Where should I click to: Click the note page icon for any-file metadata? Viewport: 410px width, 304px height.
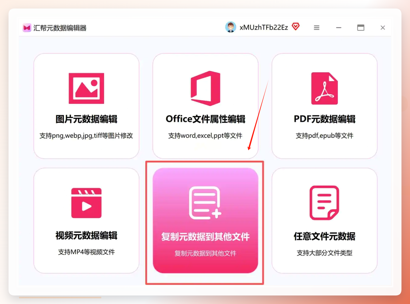coord(324,203)
